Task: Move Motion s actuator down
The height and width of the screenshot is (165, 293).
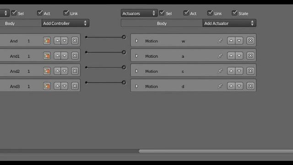Action: coord(239,71)
